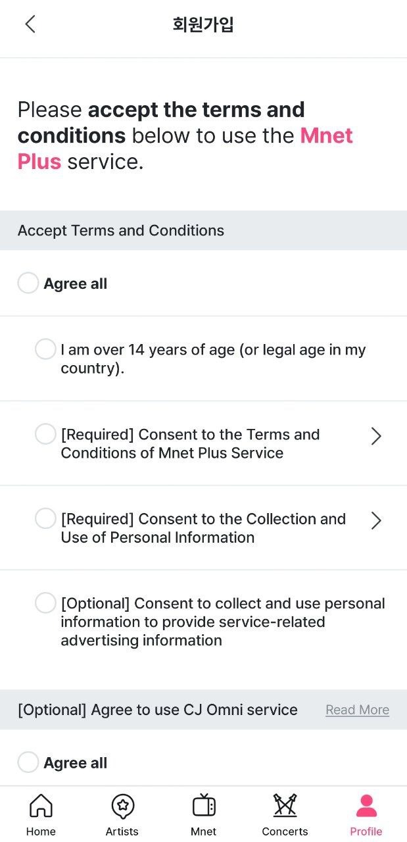407x842 pixels.
Task: Open the Read More link
Action: coord(357,710)
